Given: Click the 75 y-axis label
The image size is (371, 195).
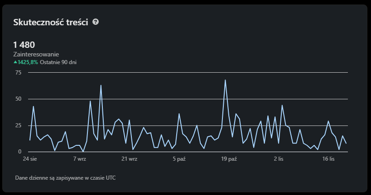Looking at the screenshot, I should pyautogui.click(x=18, y=72).
